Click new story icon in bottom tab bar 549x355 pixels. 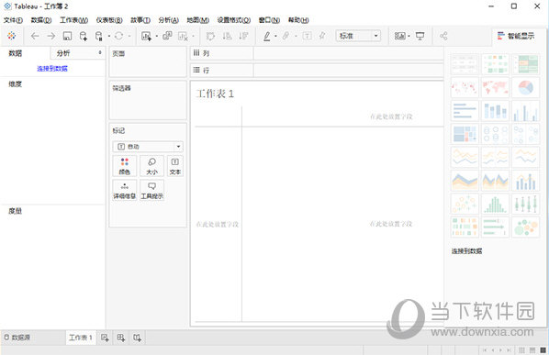point(137,338)
